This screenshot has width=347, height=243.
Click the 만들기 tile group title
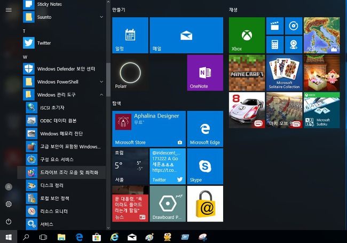point(119,10)
